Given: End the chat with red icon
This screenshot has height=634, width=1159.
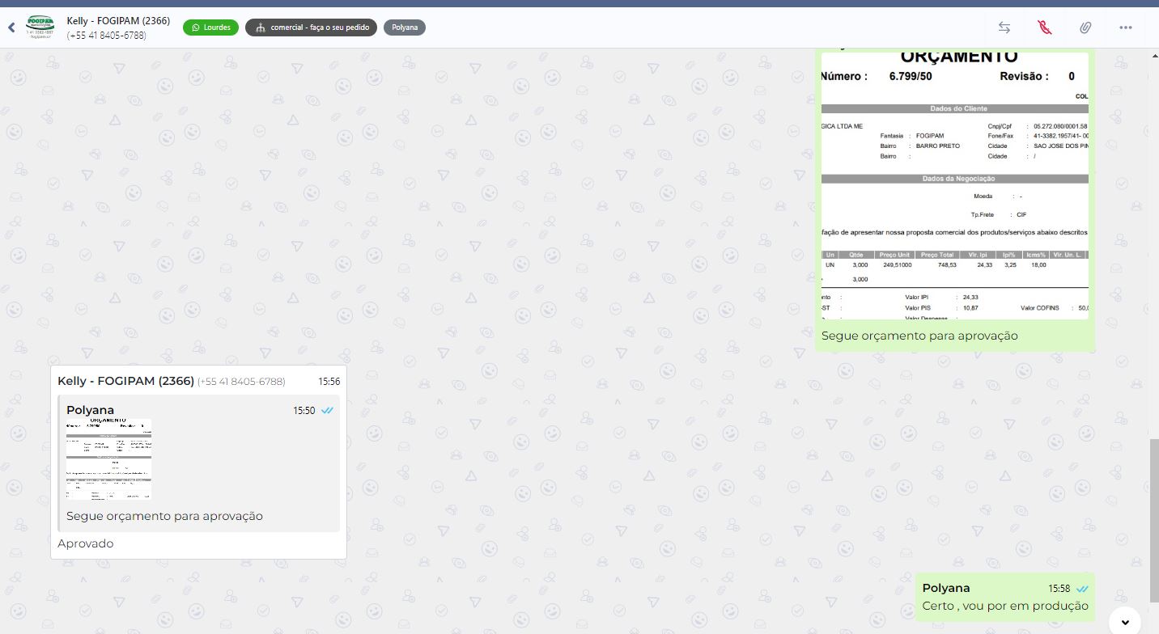Looking at the screenshot, I should (1044, 27).
